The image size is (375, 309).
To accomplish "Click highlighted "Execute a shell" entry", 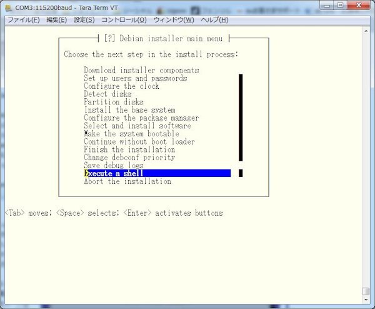I will [157, 173].
